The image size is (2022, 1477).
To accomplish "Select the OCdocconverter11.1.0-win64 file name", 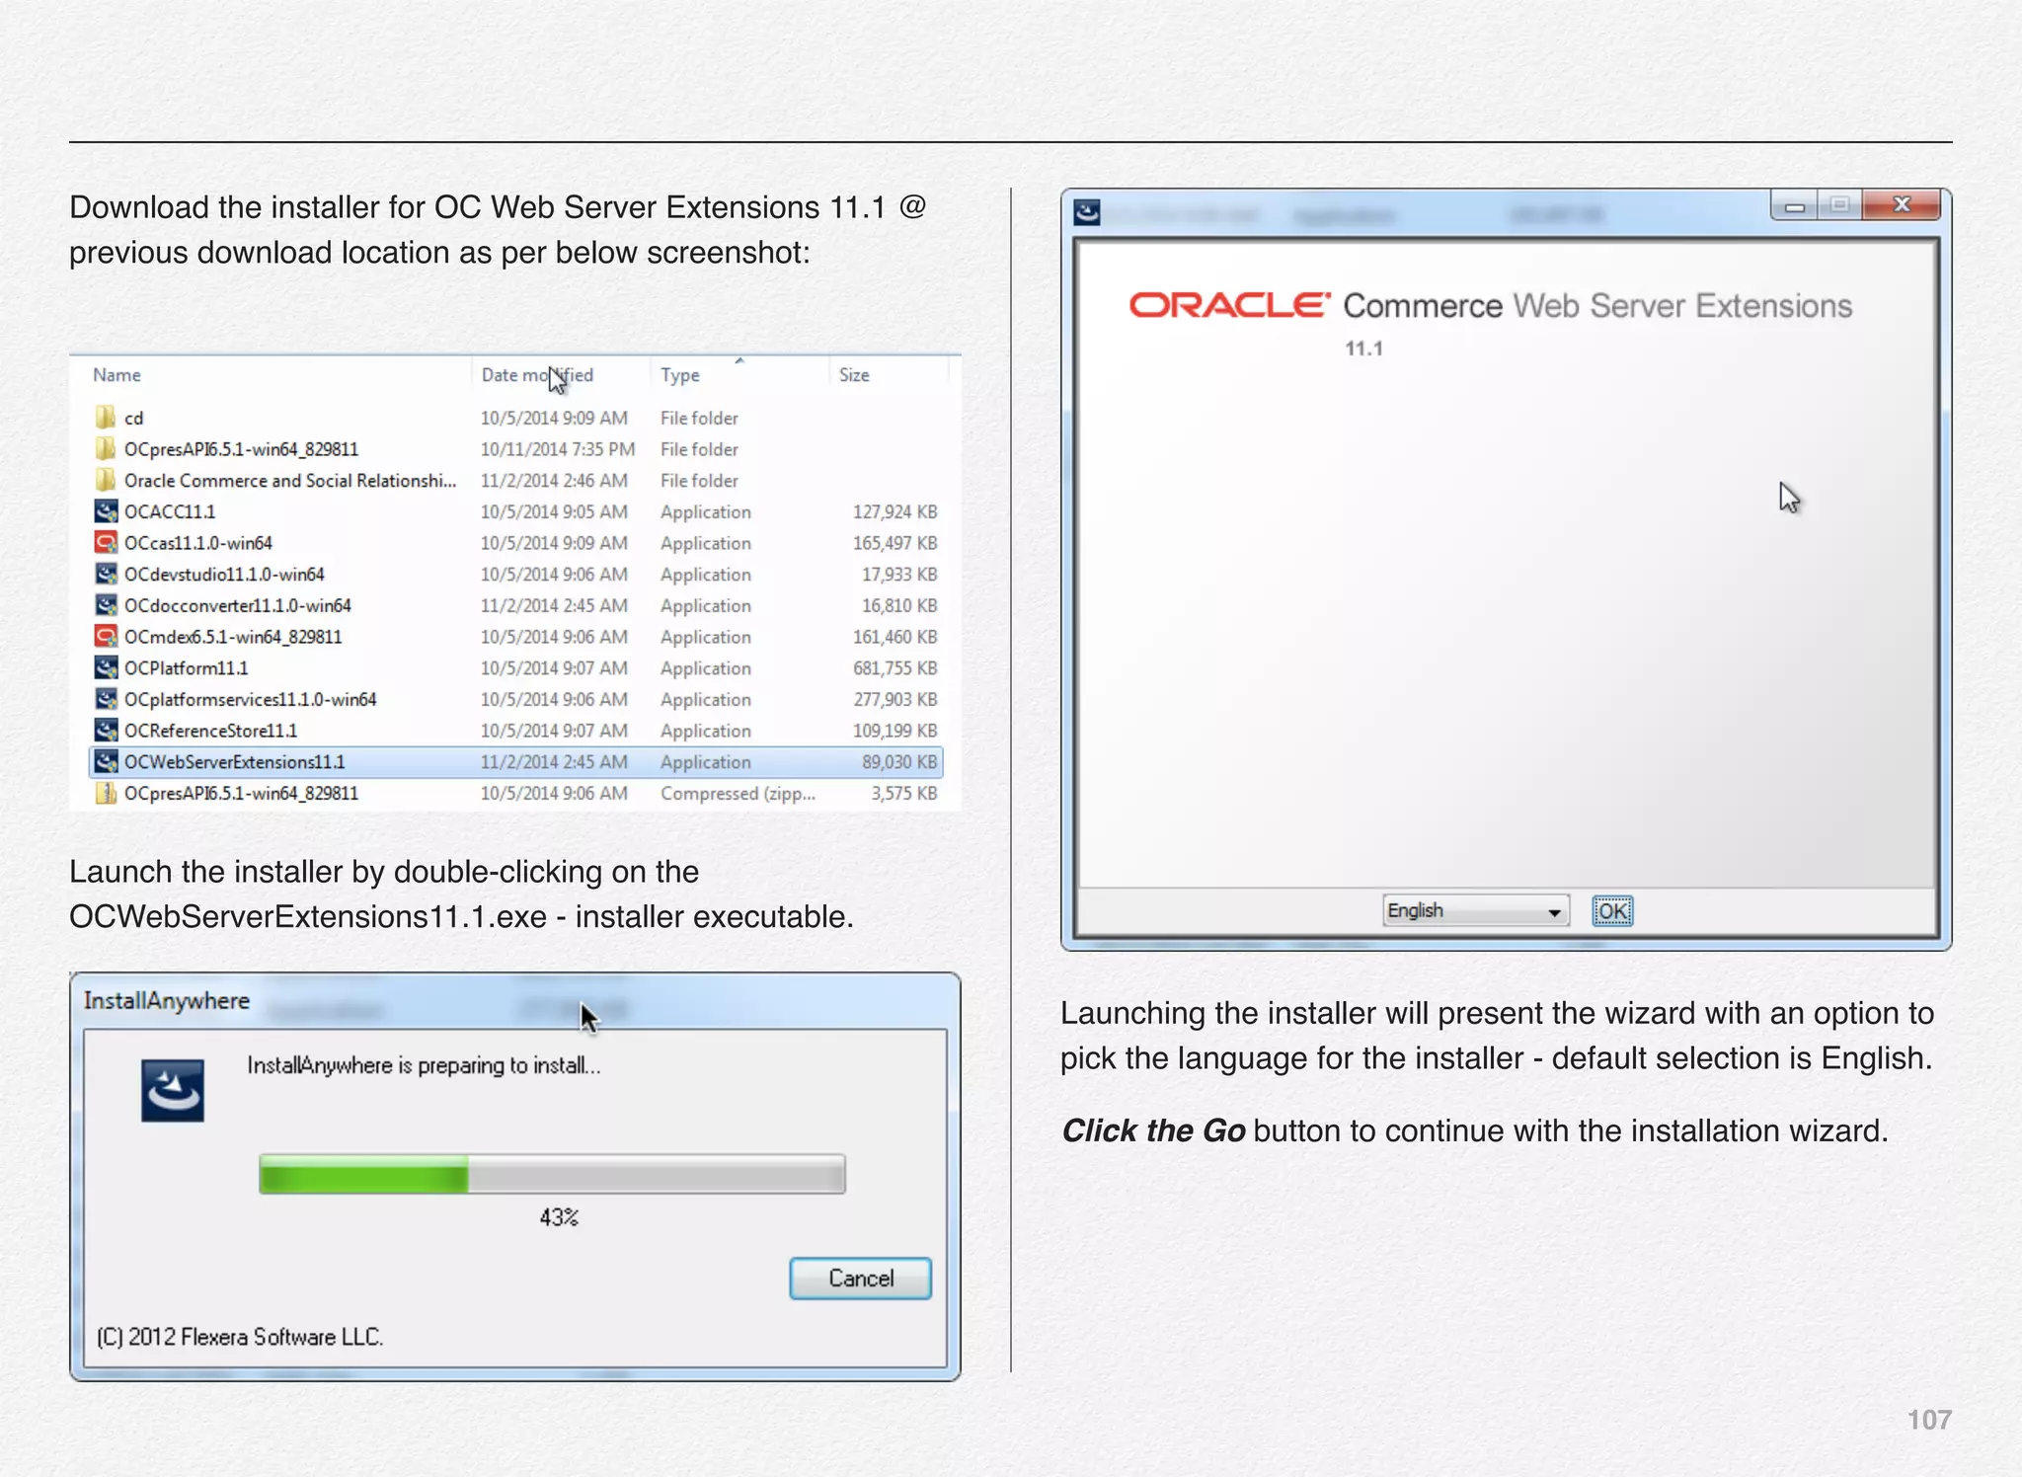I will click(238, 605).
